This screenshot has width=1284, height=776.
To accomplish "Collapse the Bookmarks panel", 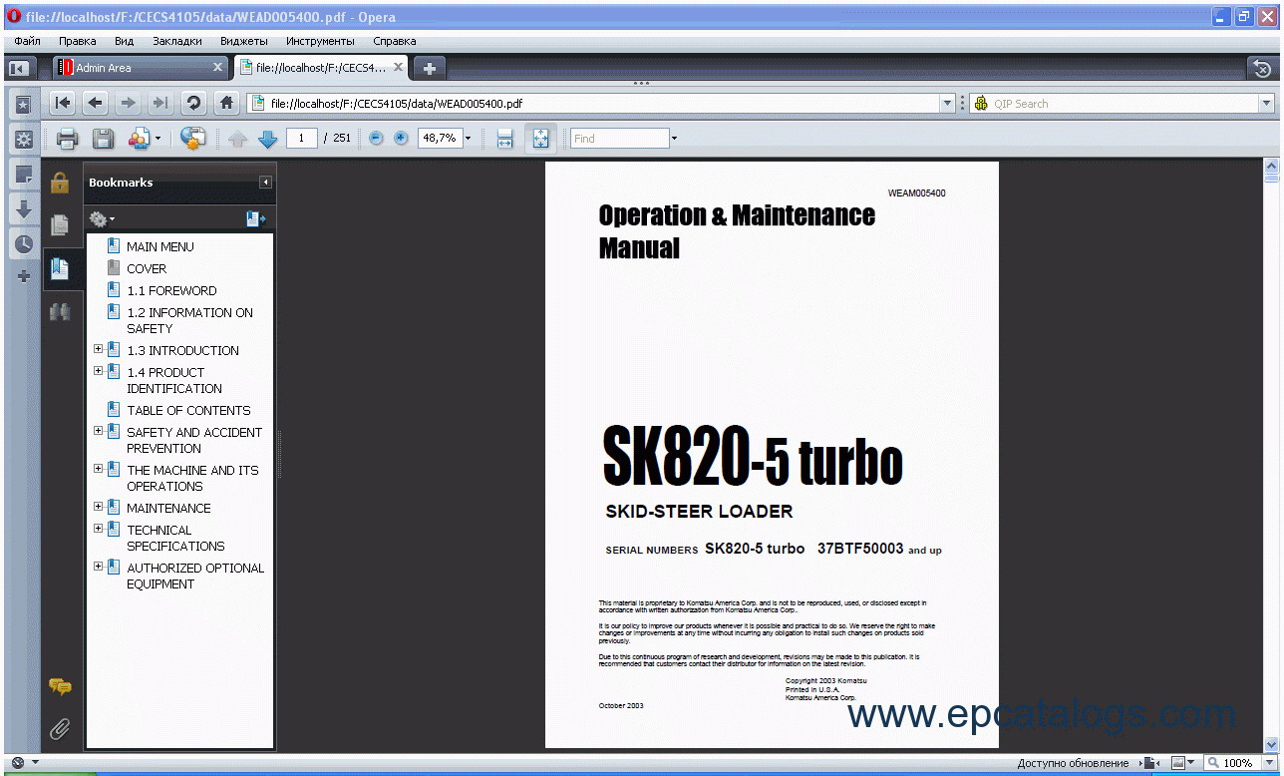I will pyautogui.click(x=265, y=183).
